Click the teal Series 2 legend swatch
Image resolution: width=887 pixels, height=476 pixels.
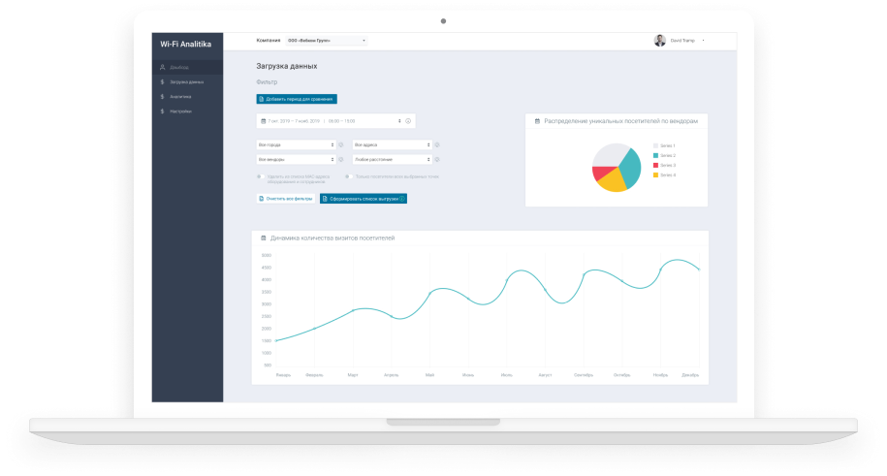point(655,155)
